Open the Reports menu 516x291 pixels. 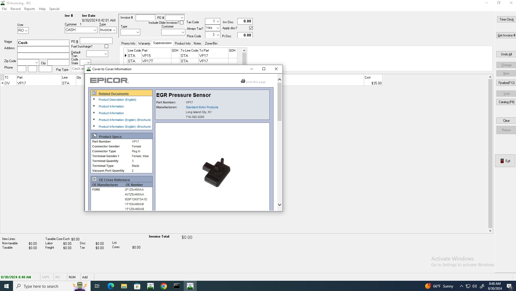29,9
